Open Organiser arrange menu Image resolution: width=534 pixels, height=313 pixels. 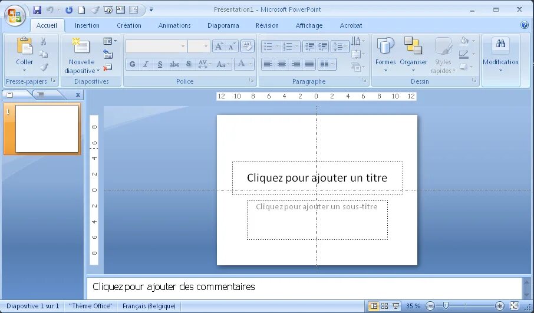pos(413,54)
